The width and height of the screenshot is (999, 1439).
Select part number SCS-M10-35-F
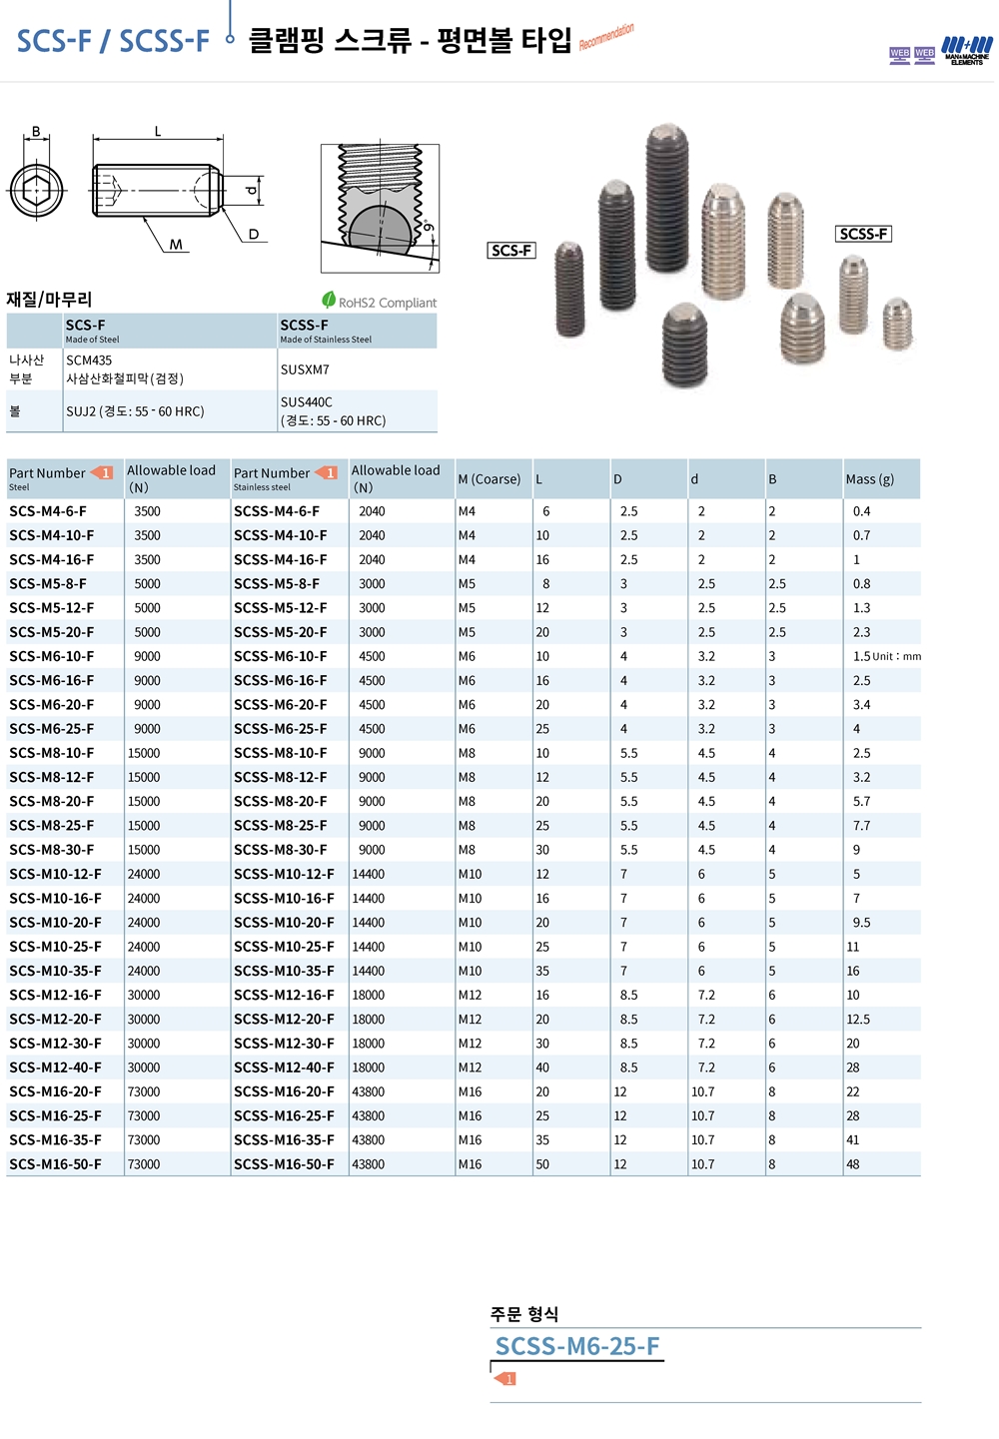(x=56, y=971)
